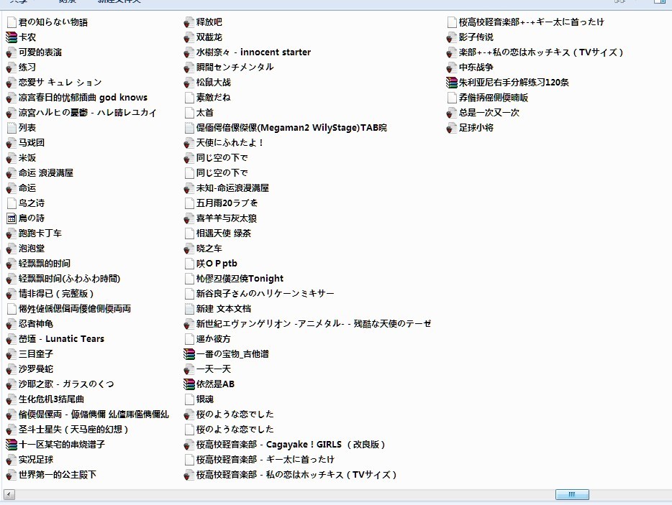Select the file 新谷良子さんのハリケーンミキサー
The image size is (672, 505).
pos(265,294)
